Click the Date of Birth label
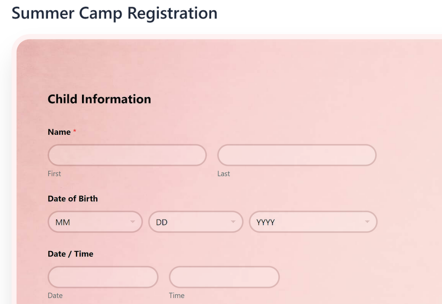 (x=73, y=199)
